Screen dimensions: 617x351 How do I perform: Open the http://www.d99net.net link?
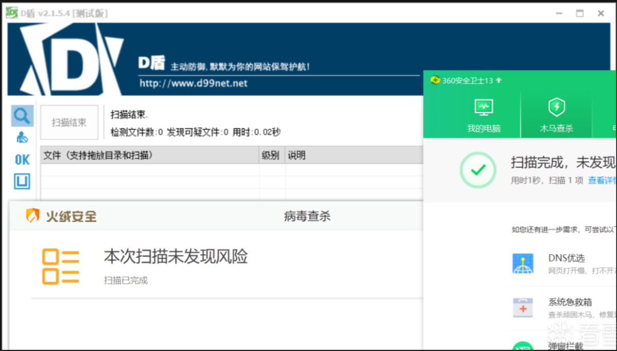click(x=193, y=83)
